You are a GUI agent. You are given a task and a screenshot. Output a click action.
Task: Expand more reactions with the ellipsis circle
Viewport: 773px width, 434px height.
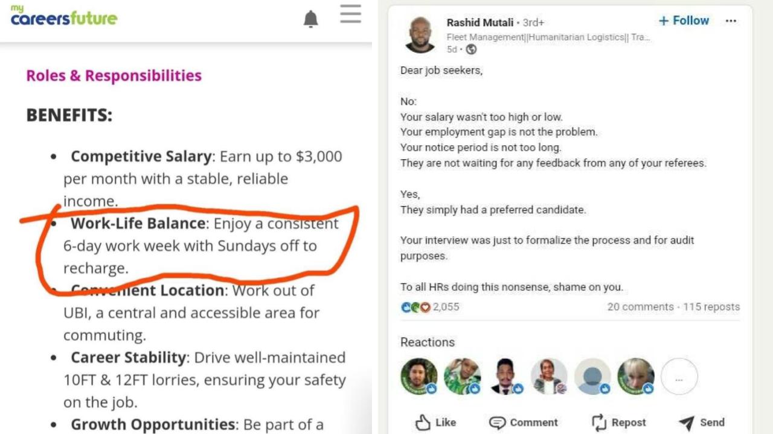[679, 376]
